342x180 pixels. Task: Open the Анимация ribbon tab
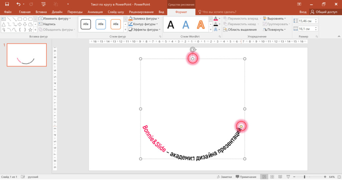click(95, 12)
